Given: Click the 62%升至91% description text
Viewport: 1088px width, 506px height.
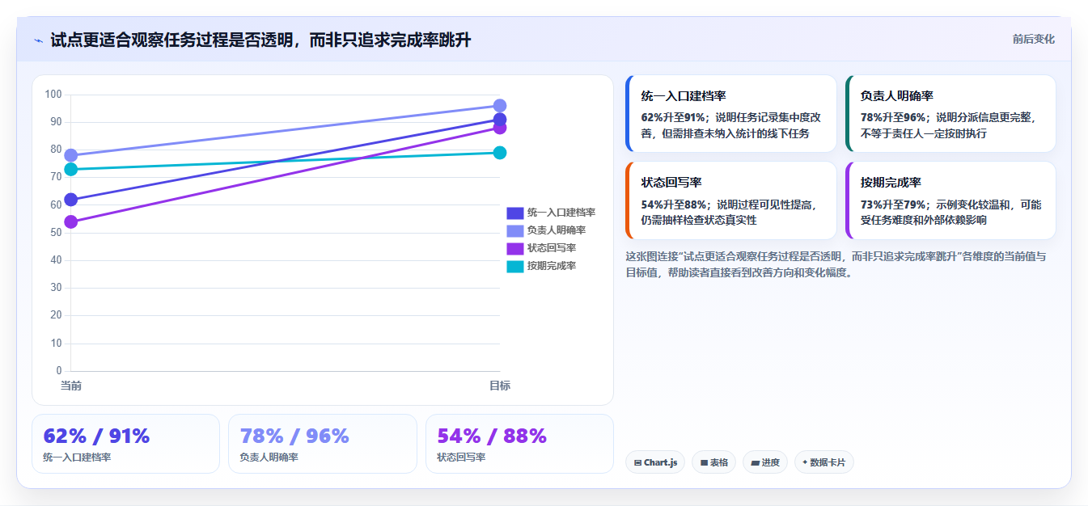Looking at the screenshot, I should click(x=730, y=125).
